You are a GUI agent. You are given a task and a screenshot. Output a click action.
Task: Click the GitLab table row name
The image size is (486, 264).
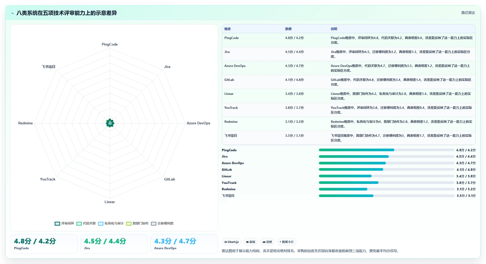(229, 80)
